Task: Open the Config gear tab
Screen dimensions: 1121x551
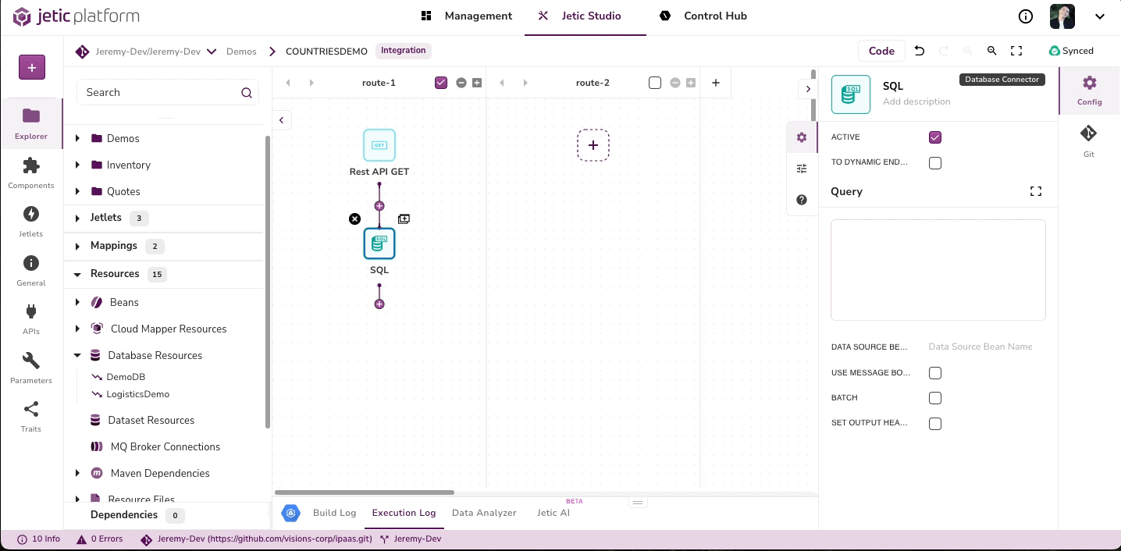Action: (x=1090, y=91)
